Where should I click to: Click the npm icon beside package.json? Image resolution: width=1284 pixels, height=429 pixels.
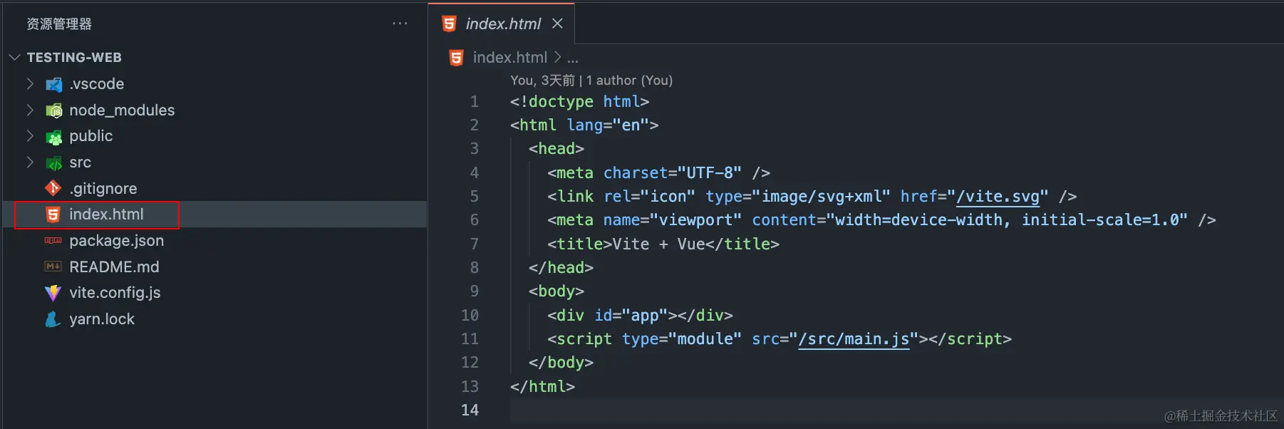click(53, 241)
